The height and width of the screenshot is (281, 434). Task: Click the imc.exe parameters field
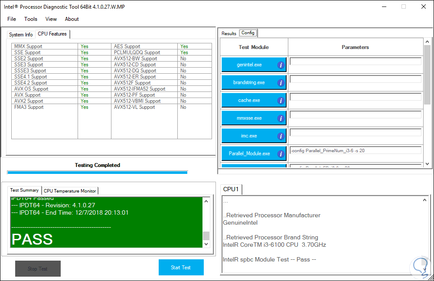point(356,133)
